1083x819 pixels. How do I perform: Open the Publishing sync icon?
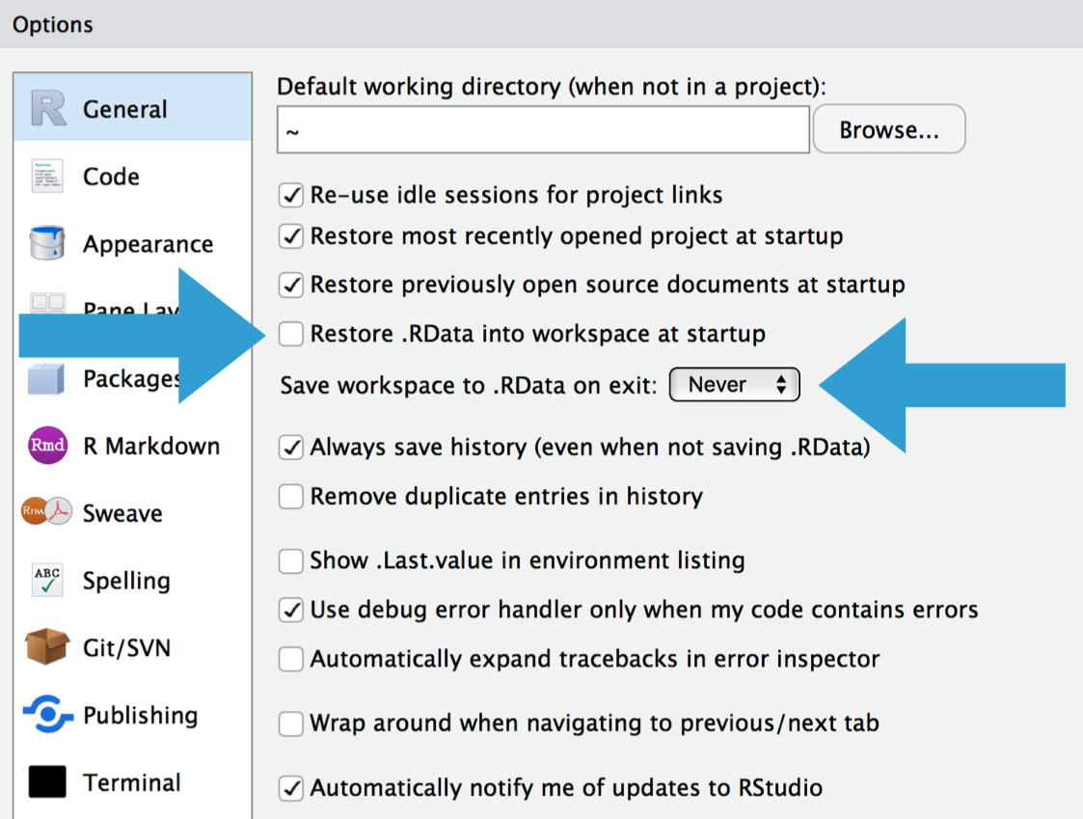[x=47, y=713]
